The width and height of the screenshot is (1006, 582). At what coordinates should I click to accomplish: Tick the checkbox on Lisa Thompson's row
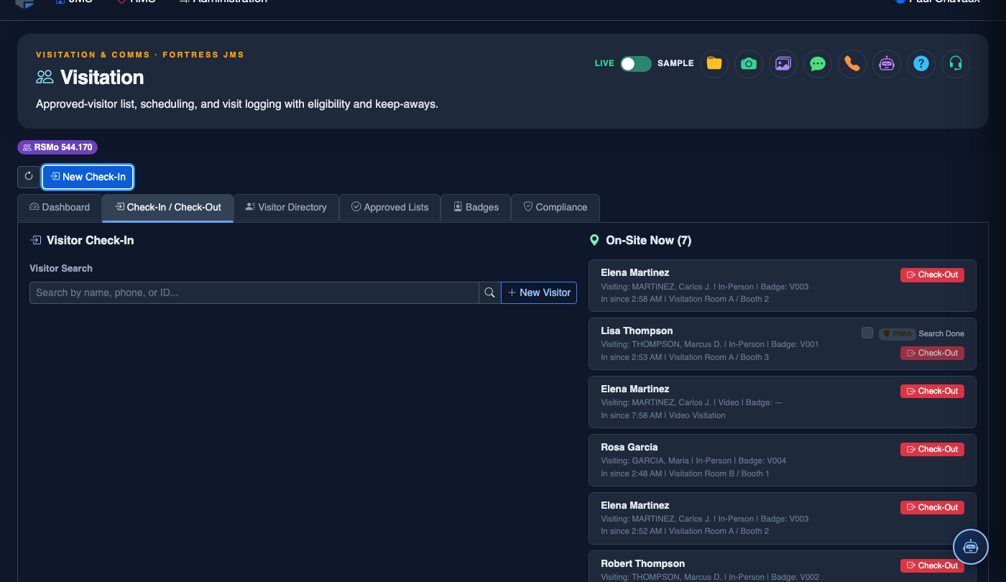(x=867, y=333)
